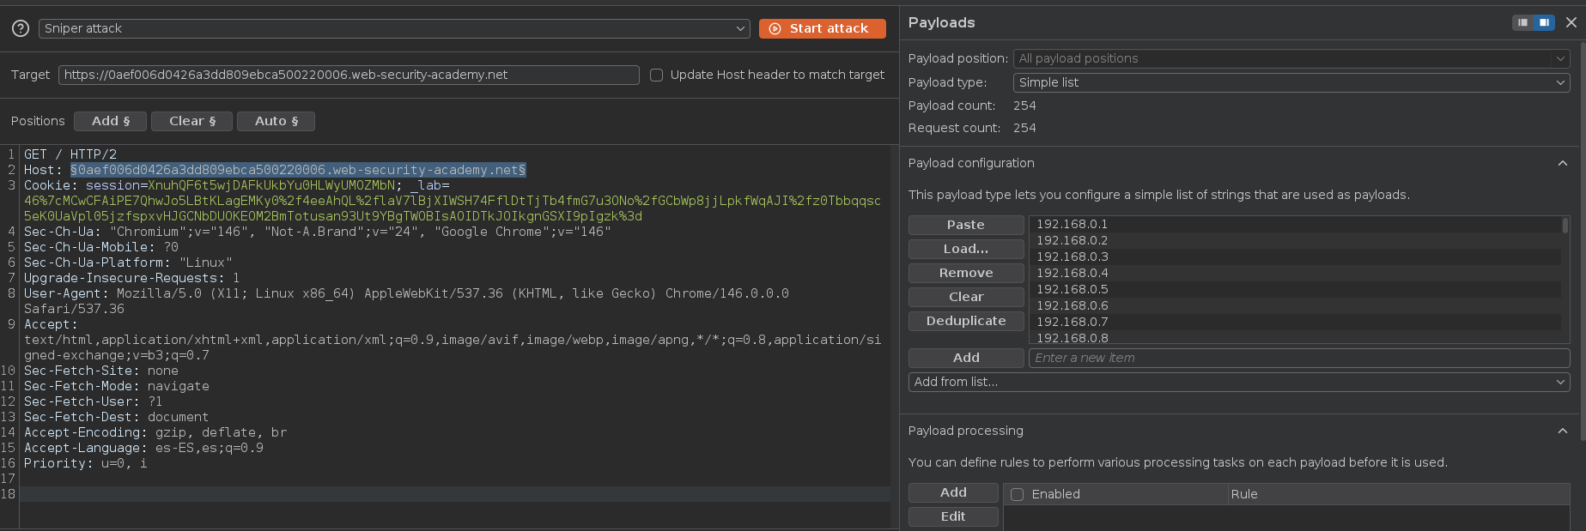This screenshot has height=531, width=1586.
Task: Click Clear § position markers button
Action: [191, 122]
